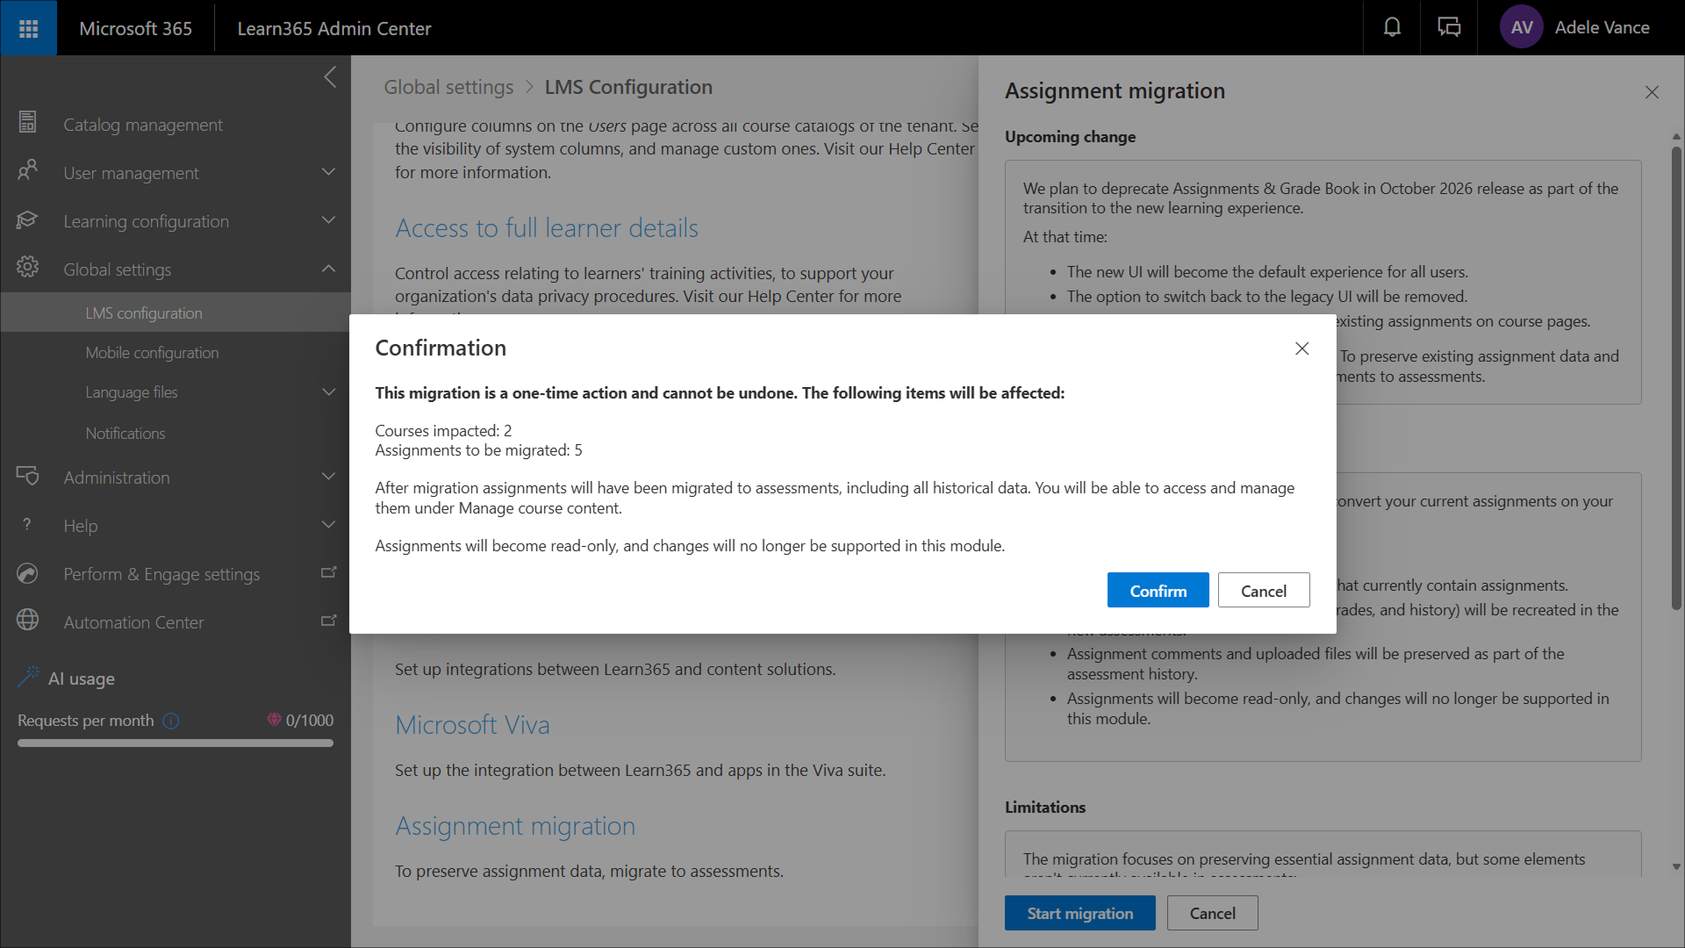Expand the Administration chevron

pyautogui.click(x=328, y=477)
